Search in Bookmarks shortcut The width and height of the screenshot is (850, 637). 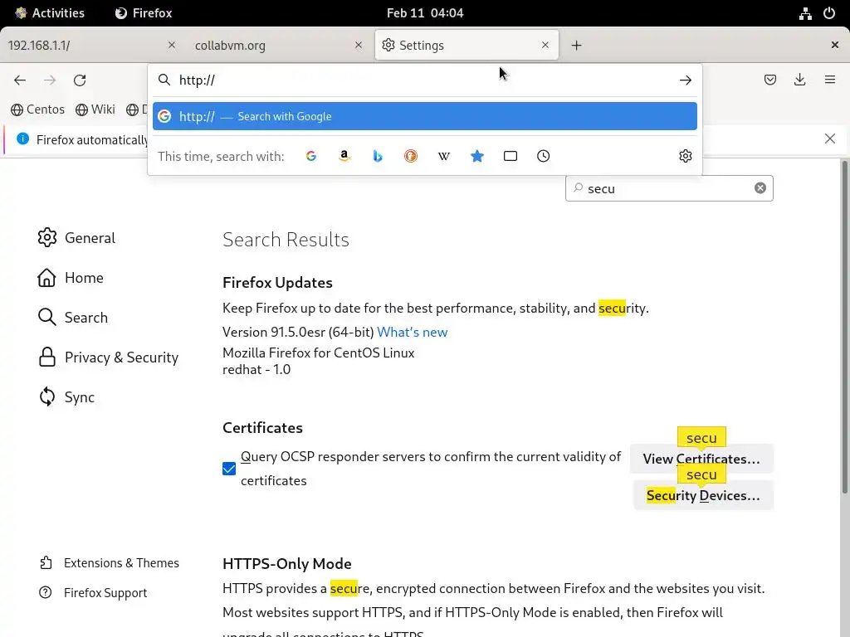[x=477, y=156]
